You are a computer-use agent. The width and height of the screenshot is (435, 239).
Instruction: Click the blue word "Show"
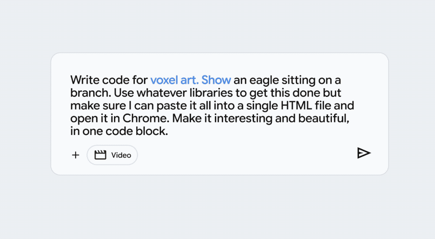pos(216,80)
